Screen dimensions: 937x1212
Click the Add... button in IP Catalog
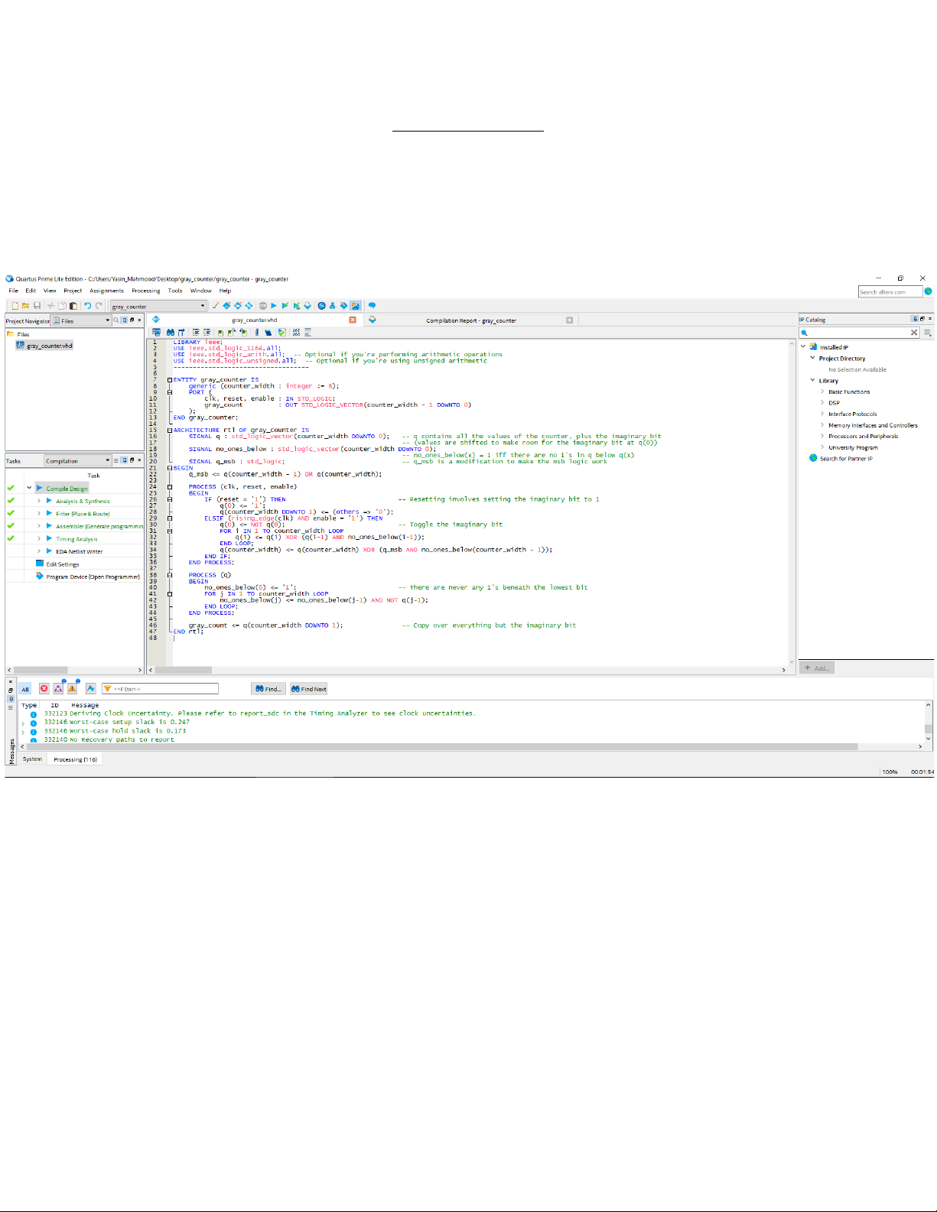pyautogui.click(x=817, y=668)
